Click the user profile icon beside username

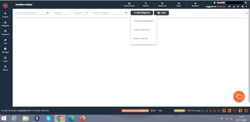215,2
